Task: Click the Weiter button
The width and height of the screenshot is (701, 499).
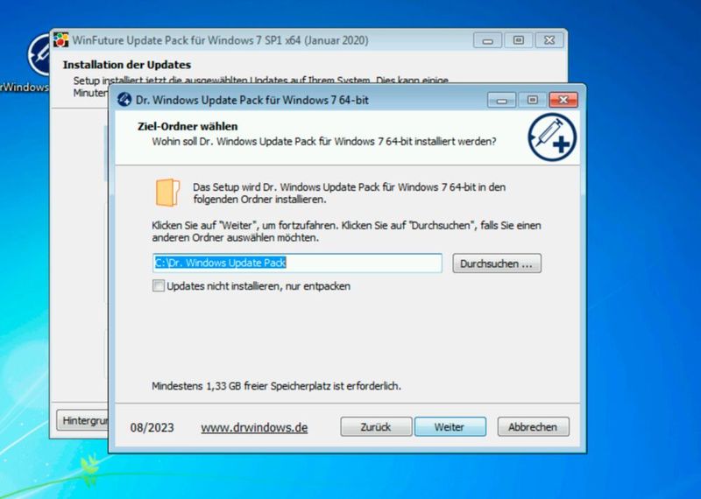Action: pos(450,426)
